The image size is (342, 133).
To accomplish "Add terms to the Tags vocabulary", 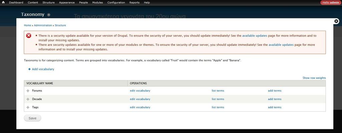I will tap(275, 108).
